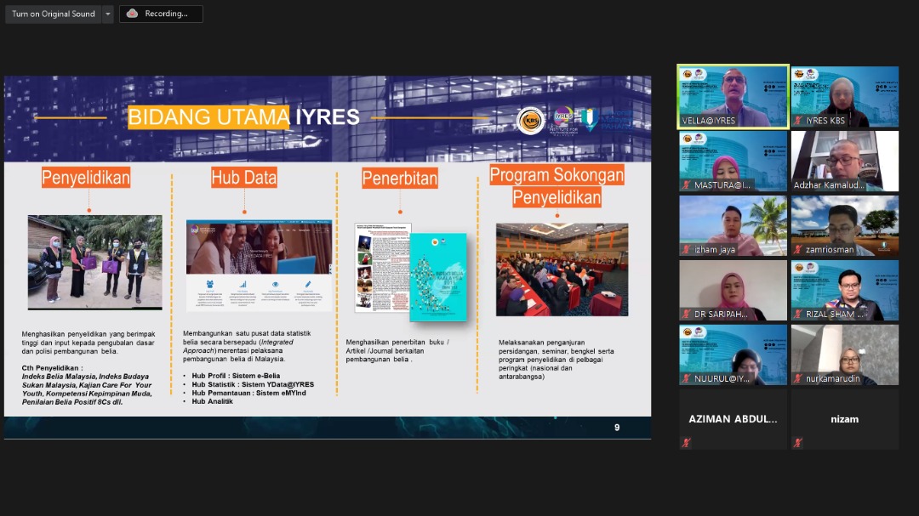Viewport: 919px width, 516px height.
Task: Click the Hub Data heading on slide
Action: coord(244,178)
